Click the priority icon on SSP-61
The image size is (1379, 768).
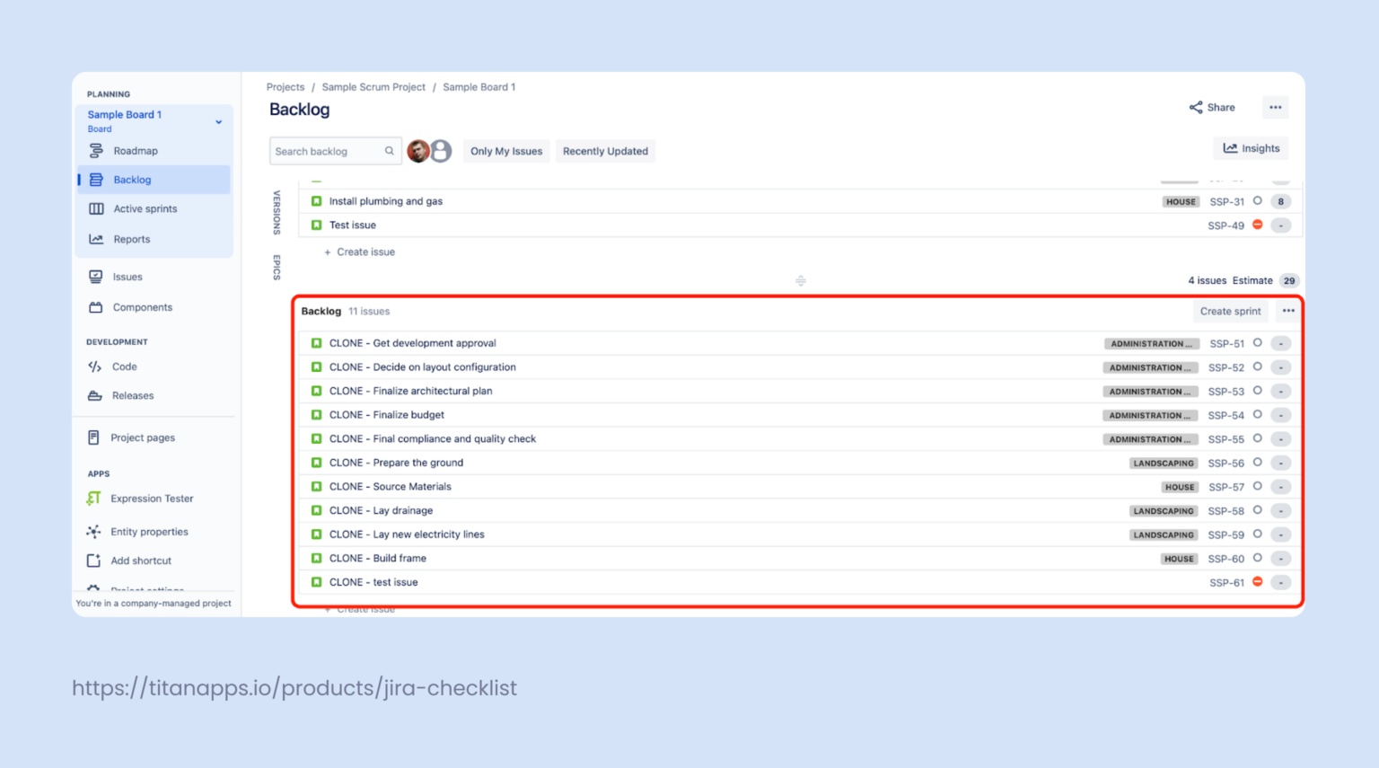[x=1258, y=582]
